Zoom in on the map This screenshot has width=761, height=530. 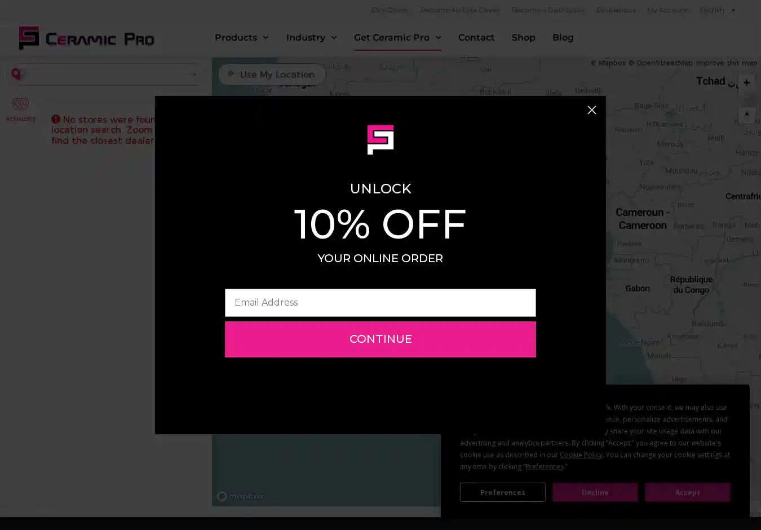tap(746, 82)
